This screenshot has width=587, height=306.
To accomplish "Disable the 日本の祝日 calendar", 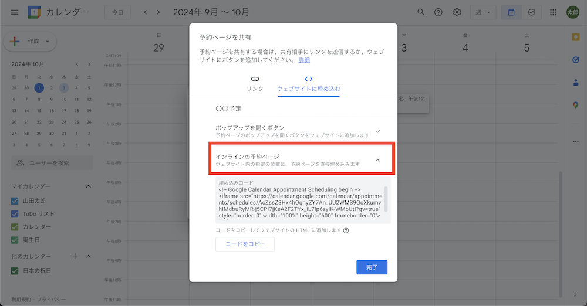I will 16,270.
